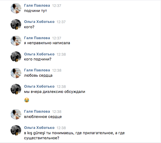
Task: Open Галя Павлова avatar beside 'подчини тут'
Action: coord(16,8)
